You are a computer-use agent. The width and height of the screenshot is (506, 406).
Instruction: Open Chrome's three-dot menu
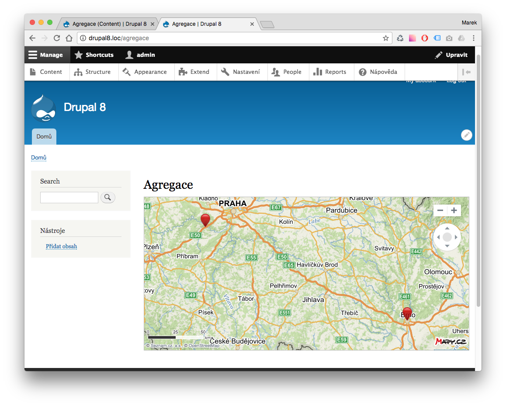pyautogui.click(x=474, y=38)
